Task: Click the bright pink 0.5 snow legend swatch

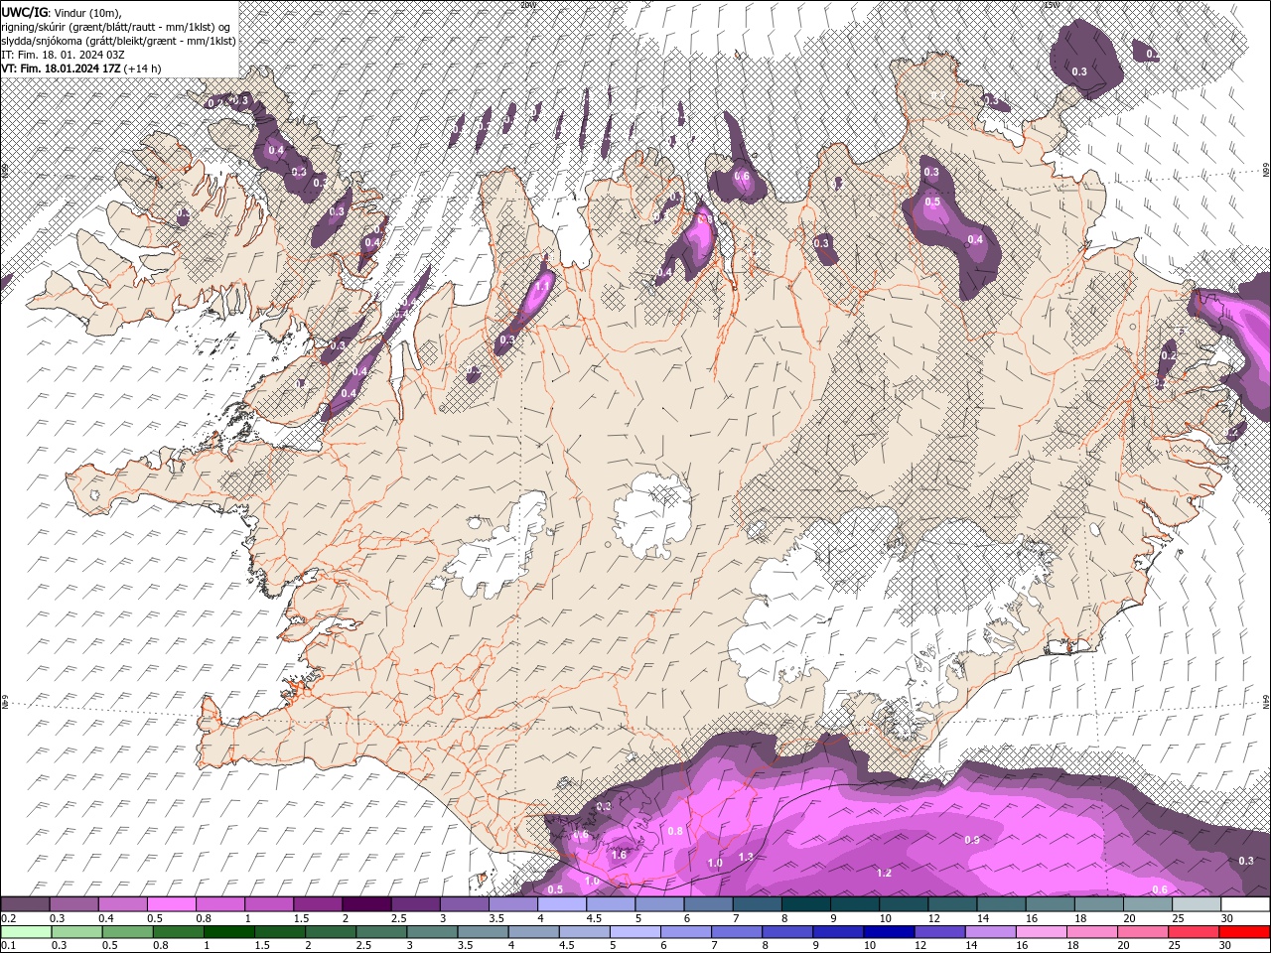Action: point(171,904)
